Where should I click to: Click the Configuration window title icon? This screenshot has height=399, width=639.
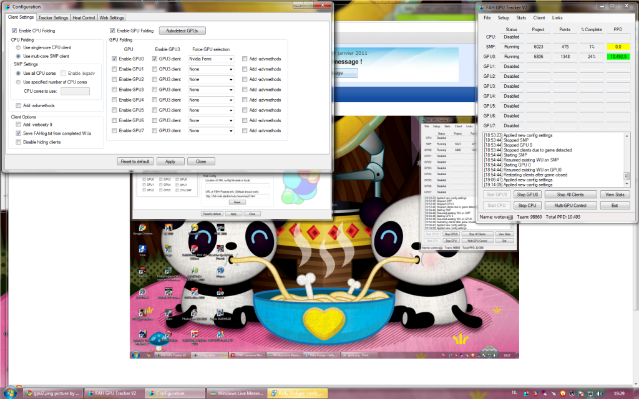[7, 6]
